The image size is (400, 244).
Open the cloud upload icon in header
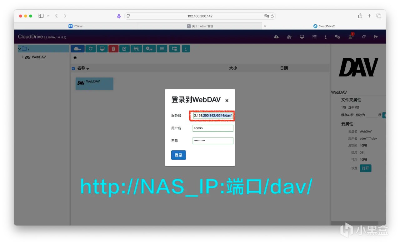(x=276, y=37)
